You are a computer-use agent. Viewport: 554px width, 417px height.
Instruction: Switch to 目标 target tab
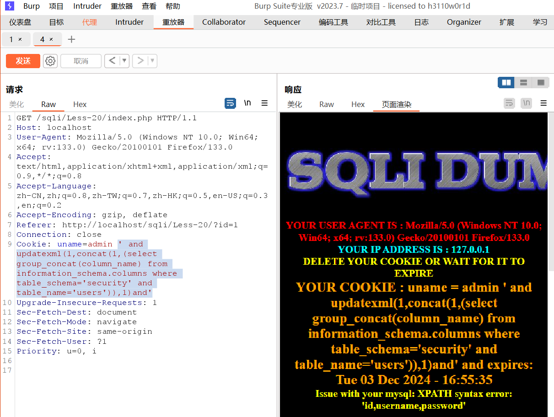tap(56, 22)
